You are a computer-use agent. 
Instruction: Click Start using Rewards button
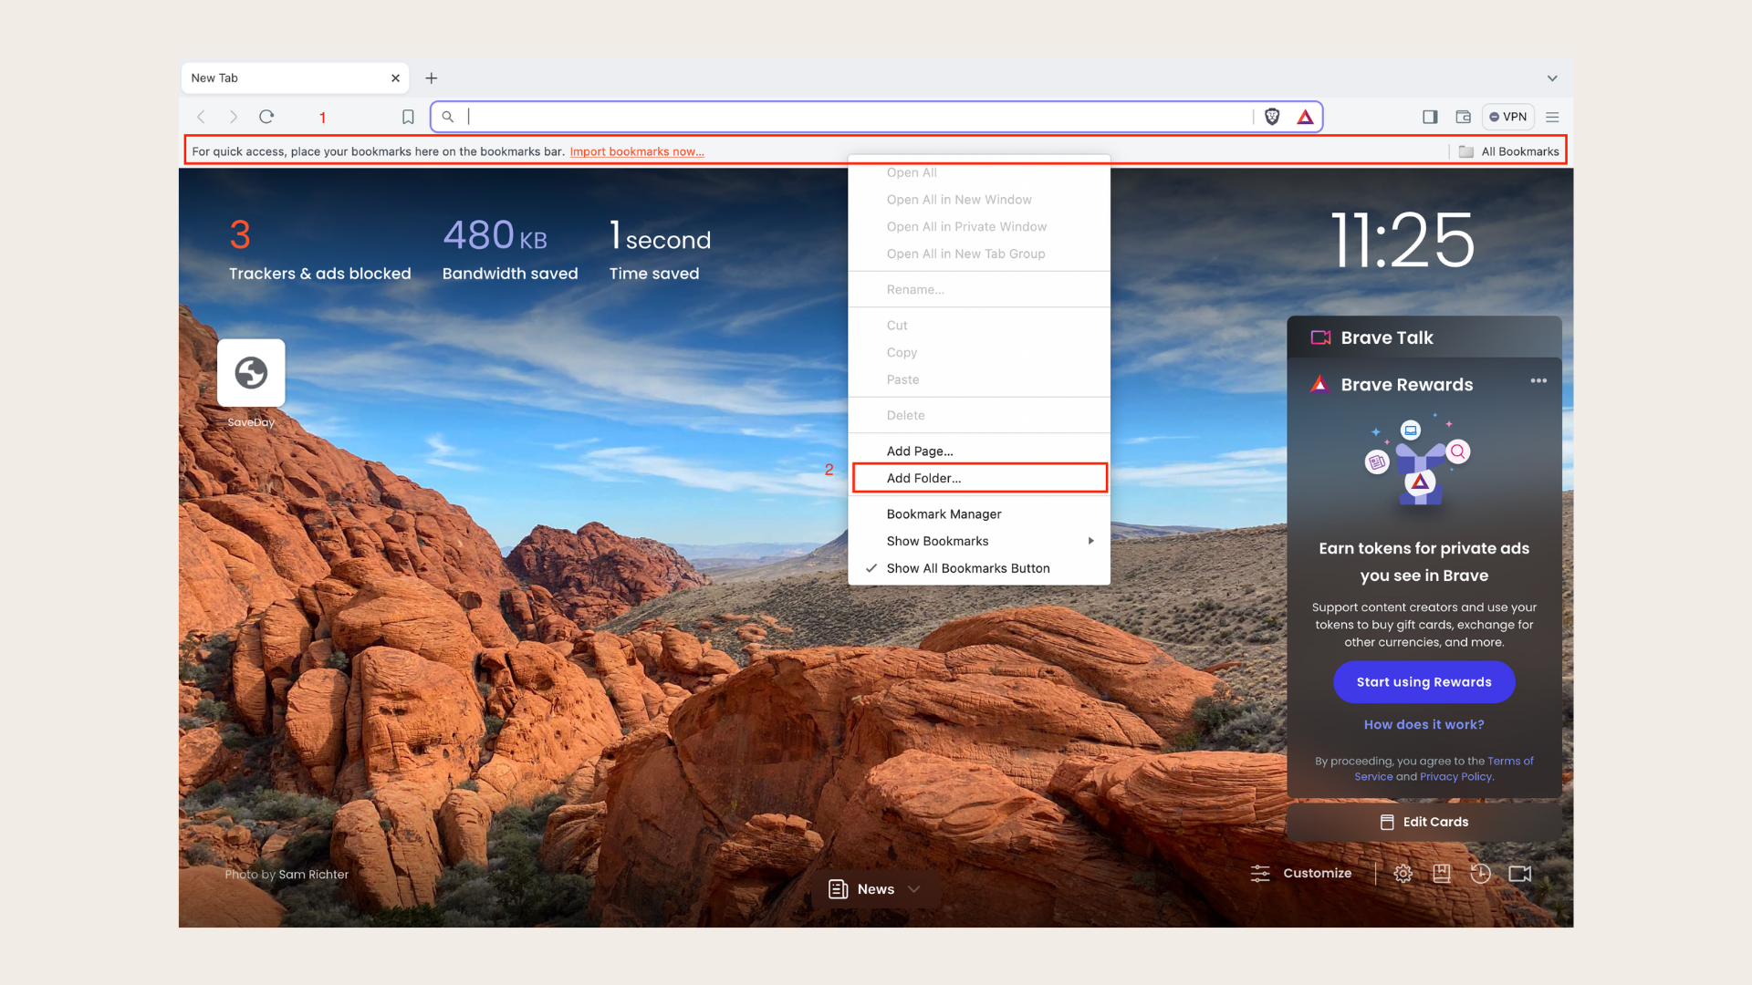[1423, 682]
